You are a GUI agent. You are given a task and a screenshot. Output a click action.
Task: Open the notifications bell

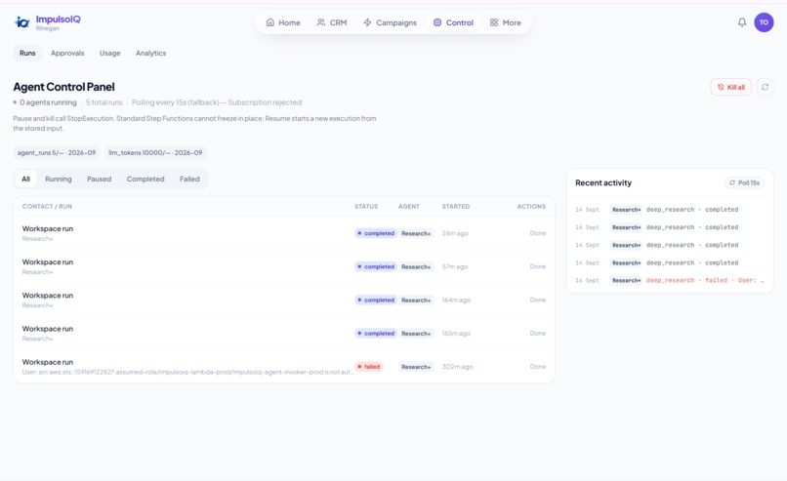pyautogui.click(x=742, y=22)
